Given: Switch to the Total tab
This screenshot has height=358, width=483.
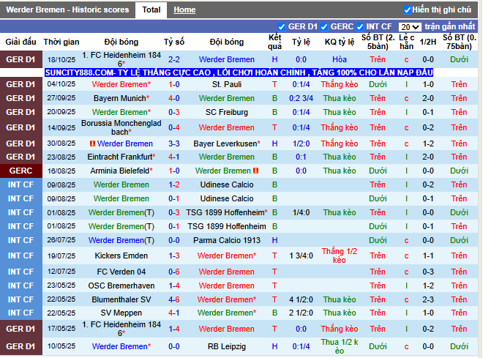Looking at the screenshot, I should click(151, 10).
